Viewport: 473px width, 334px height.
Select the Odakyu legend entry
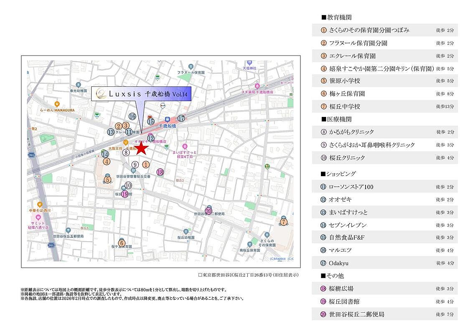click(384, 263)
